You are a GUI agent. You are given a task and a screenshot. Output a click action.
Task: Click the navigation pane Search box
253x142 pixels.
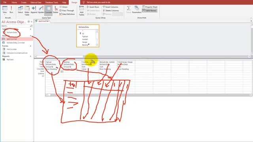click(x=16, y=26)
